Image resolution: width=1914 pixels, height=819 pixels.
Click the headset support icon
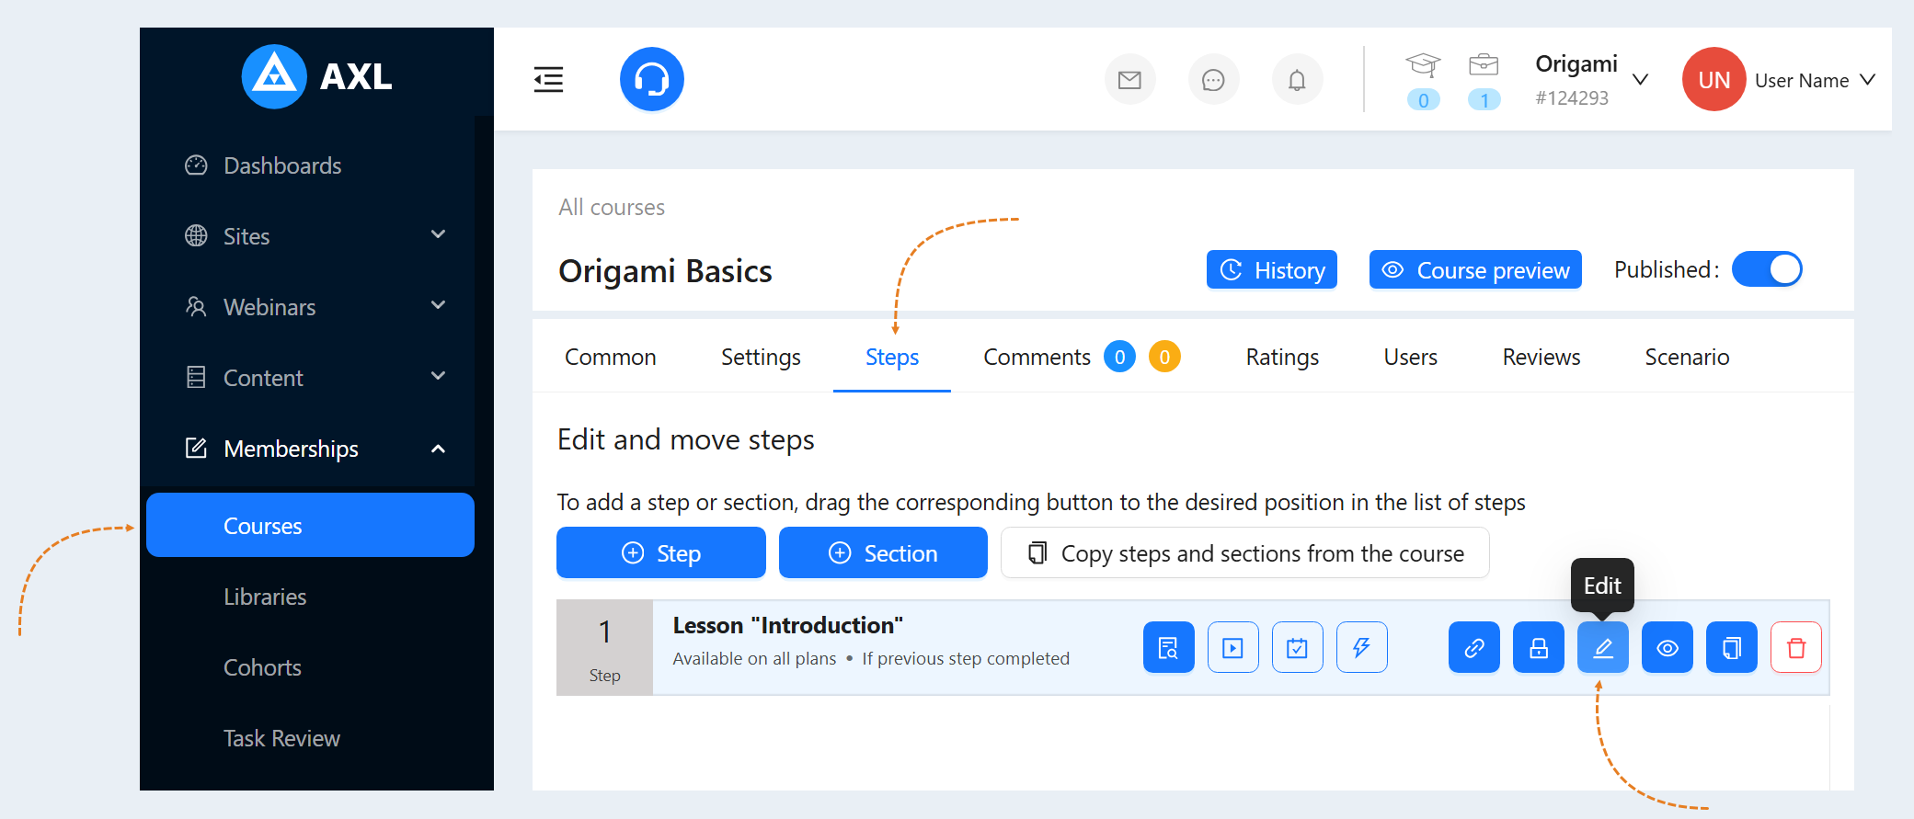point(651,79)
